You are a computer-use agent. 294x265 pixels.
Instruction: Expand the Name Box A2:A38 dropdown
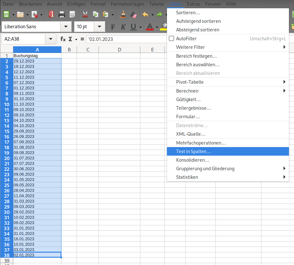(51, 39)
